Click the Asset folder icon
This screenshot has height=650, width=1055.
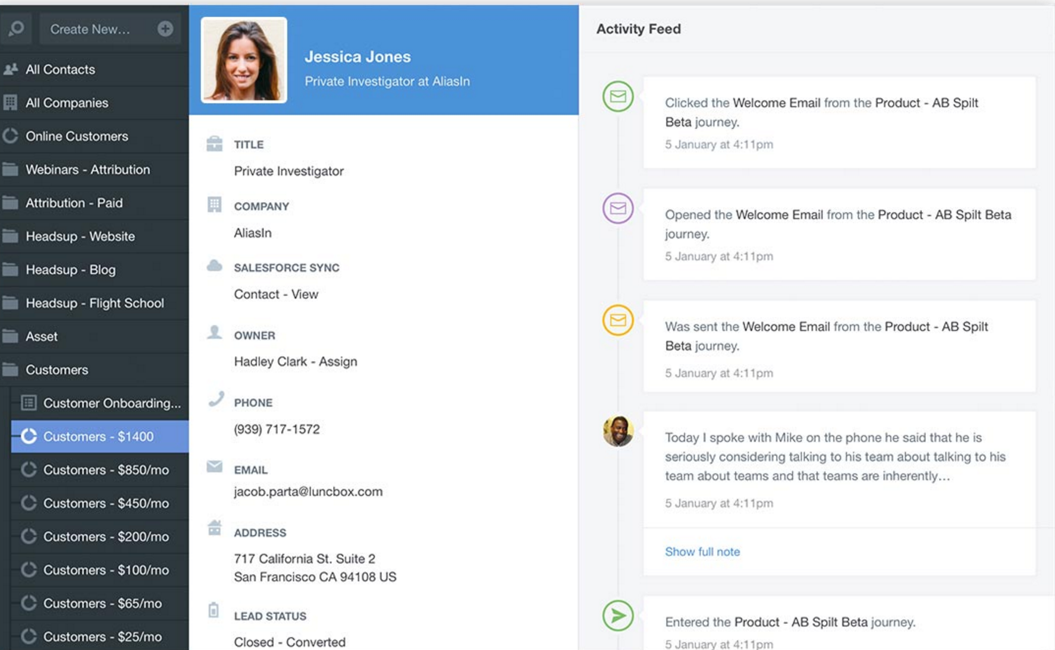click(10, 336)
